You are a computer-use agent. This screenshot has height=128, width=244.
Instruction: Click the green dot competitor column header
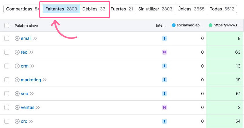(x=225, y=25)
